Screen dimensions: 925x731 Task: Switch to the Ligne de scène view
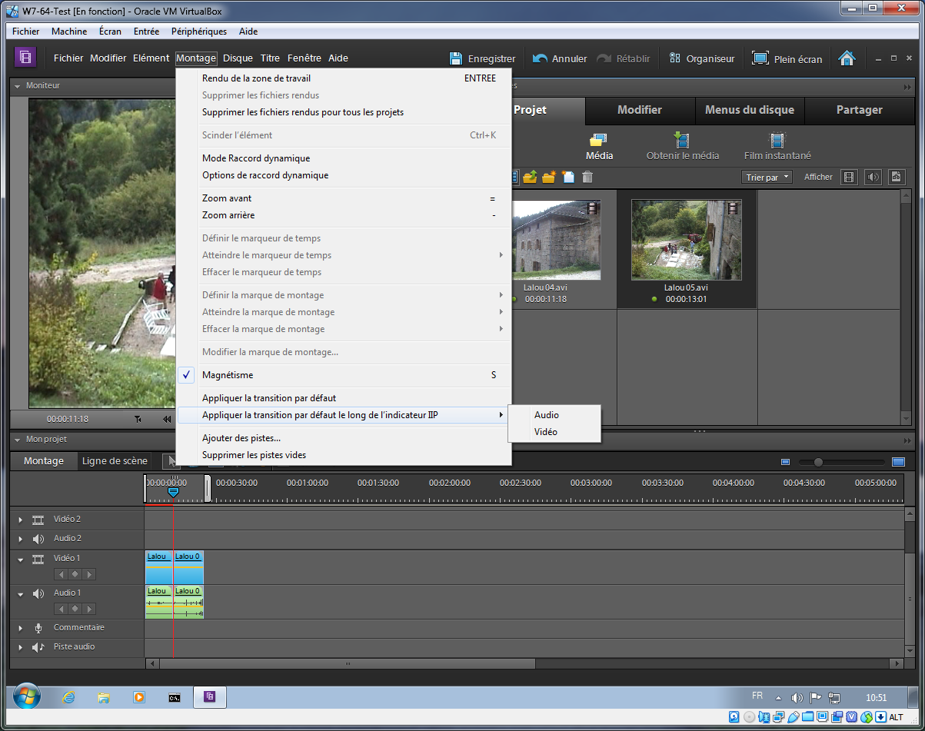tap(115, 461)
